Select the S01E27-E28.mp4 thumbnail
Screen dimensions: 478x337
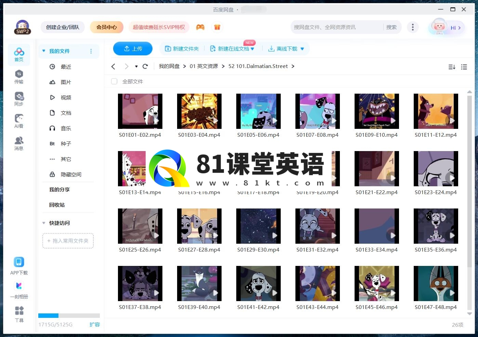(x=199, y=226)
